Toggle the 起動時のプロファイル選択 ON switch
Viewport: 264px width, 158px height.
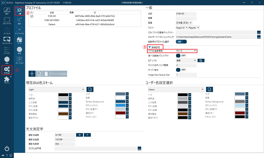tap(181, 42)
